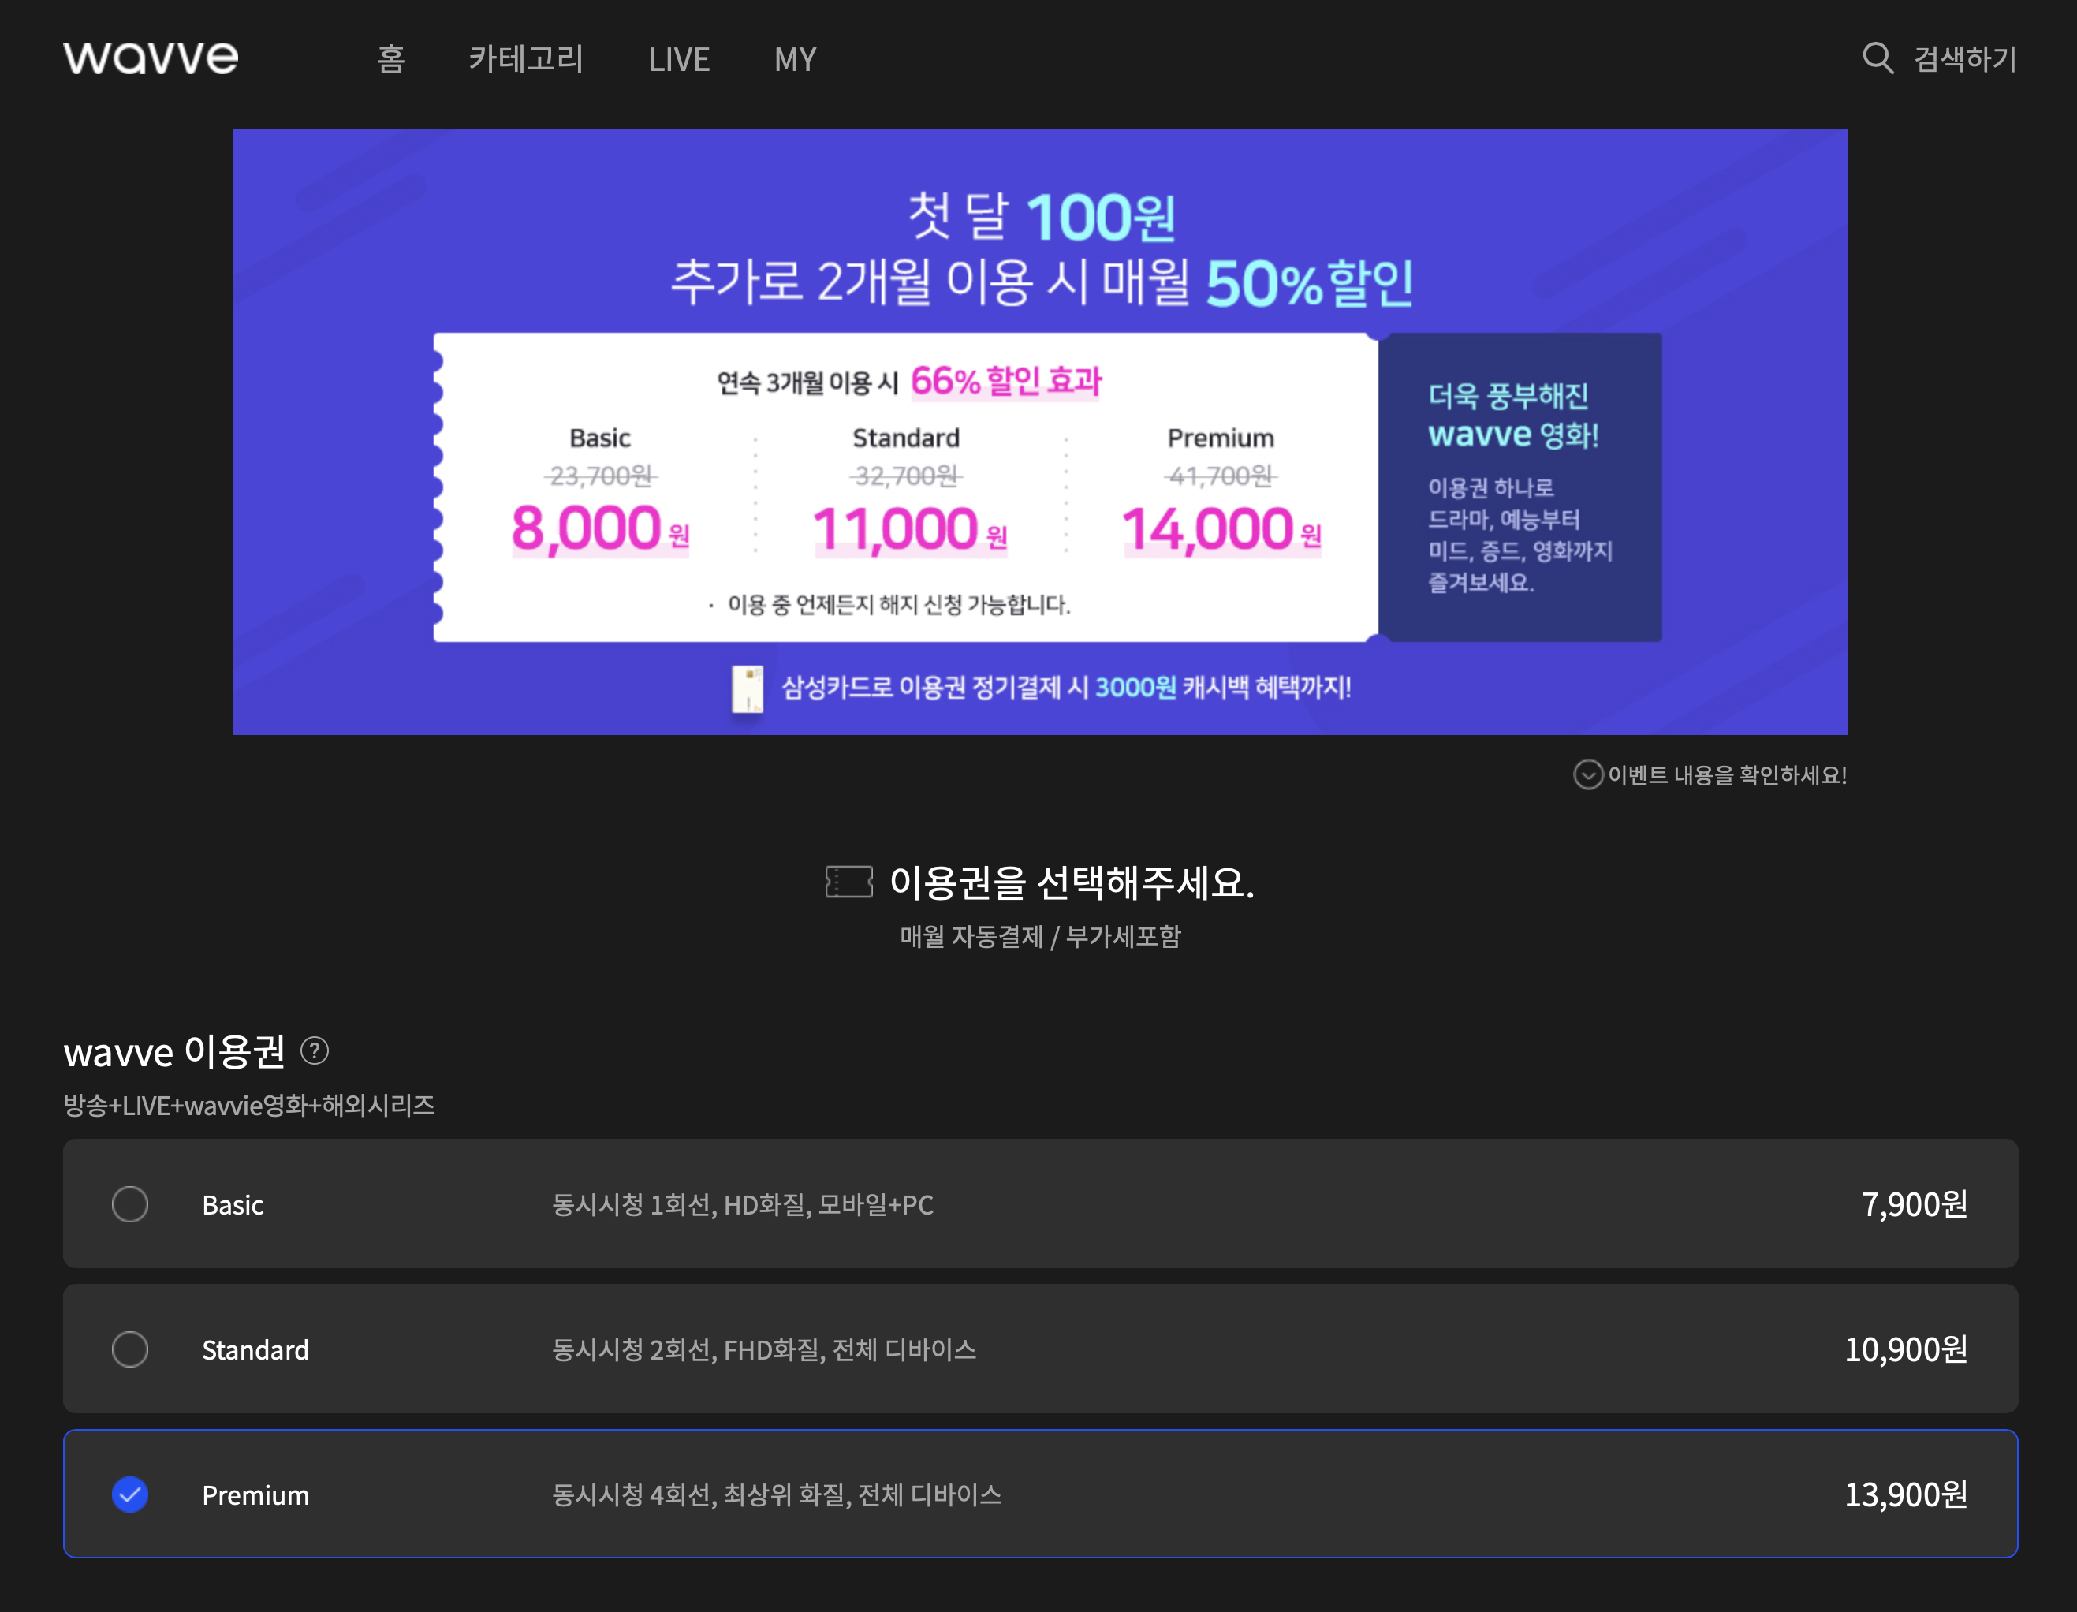The width and height of the screenshot is (2077, 1612).
Task: Click 이벤트 내용을 확인하세요 link
Action: [1726, 775]
